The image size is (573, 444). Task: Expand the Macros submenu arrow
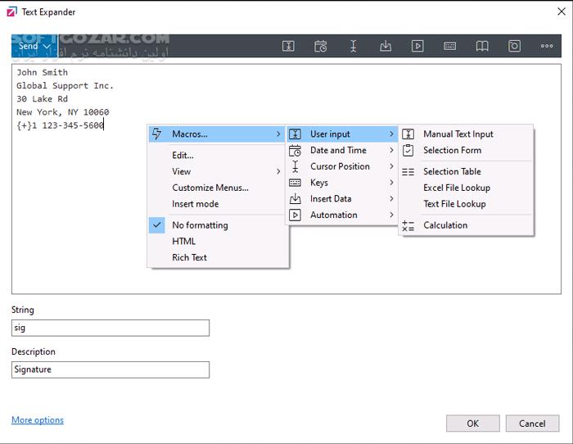(278, 134)
